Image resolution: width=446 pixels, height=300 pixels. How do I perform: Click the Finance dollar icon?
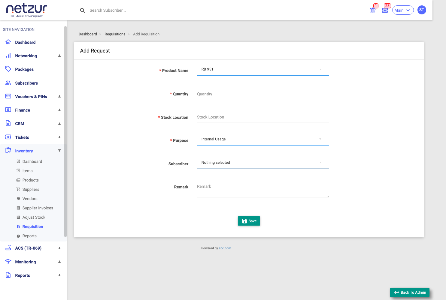tap(8, 110)
